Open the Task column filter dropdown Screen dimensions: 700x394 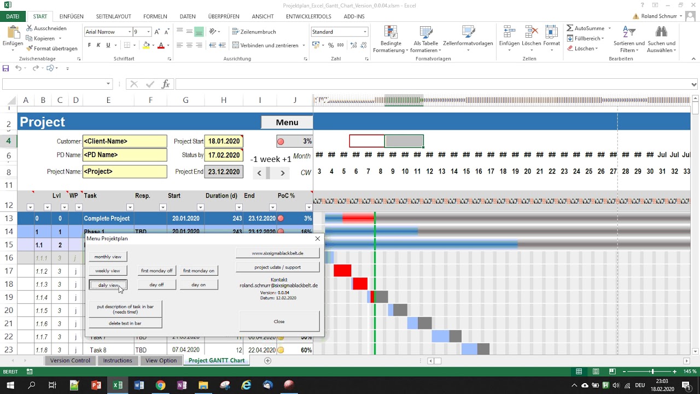pos(130,207)
